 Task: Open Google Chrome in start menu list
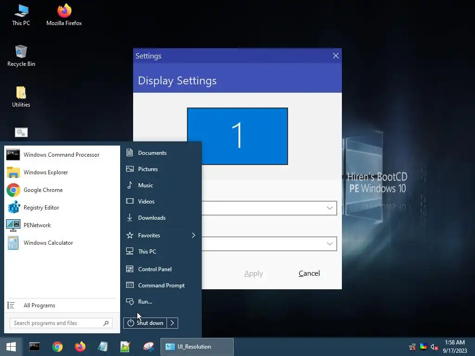[62, 190]
